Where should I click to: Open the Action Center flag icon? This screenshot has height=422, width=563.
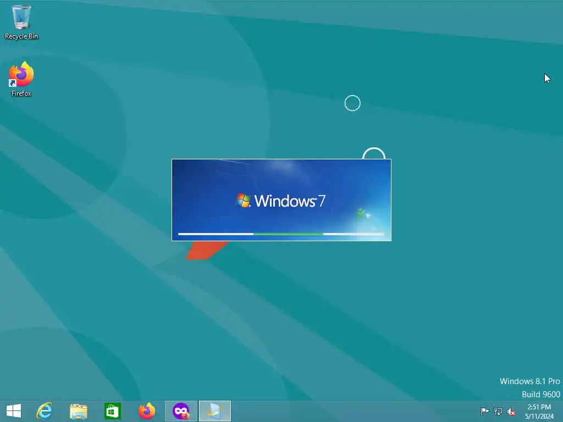484,411
